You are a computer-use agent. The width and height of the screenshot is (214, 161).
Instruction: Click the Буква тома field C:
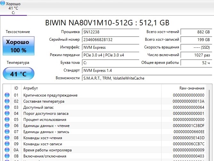[x=110, y=63]
